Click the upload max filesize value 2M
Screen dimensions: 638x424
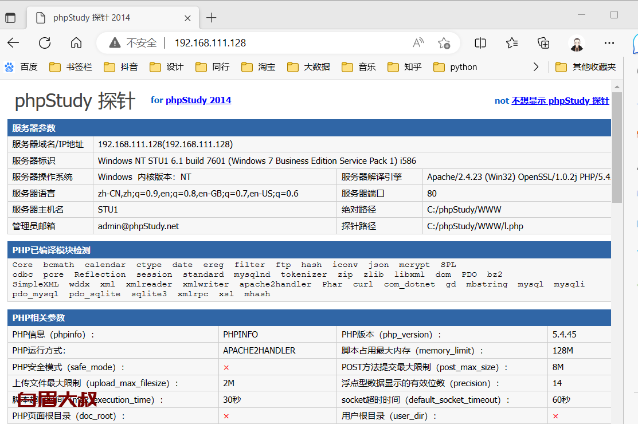tap(229, 383)
